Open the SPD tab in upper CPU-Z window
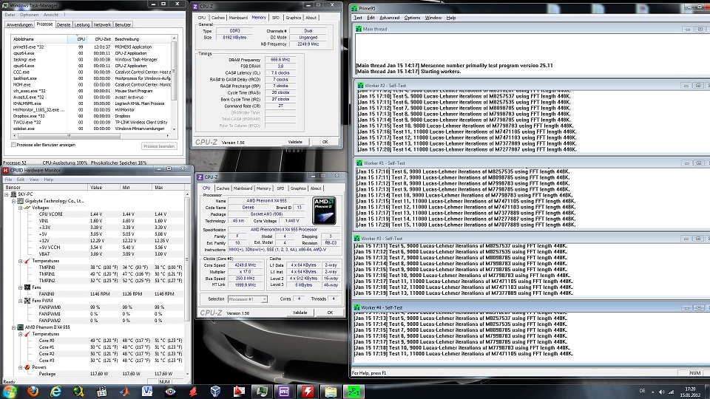Image resolution: width=710 pixels, height=399 pixels. [276, 18]
